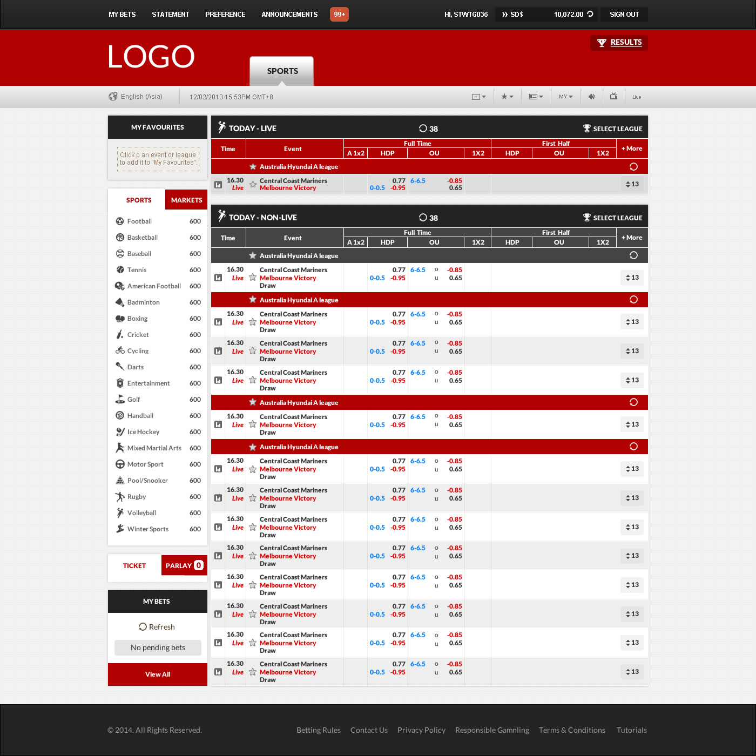
Task: Expand +More columns in Today - Non-Live table
Action: 632,238
